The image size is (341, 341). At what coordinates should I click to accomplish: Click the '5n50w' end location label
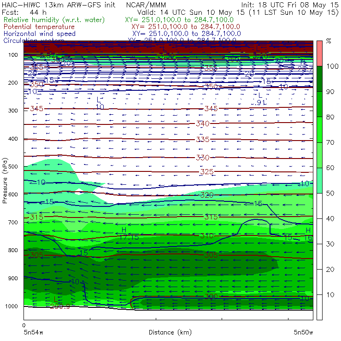pos(303,332)
